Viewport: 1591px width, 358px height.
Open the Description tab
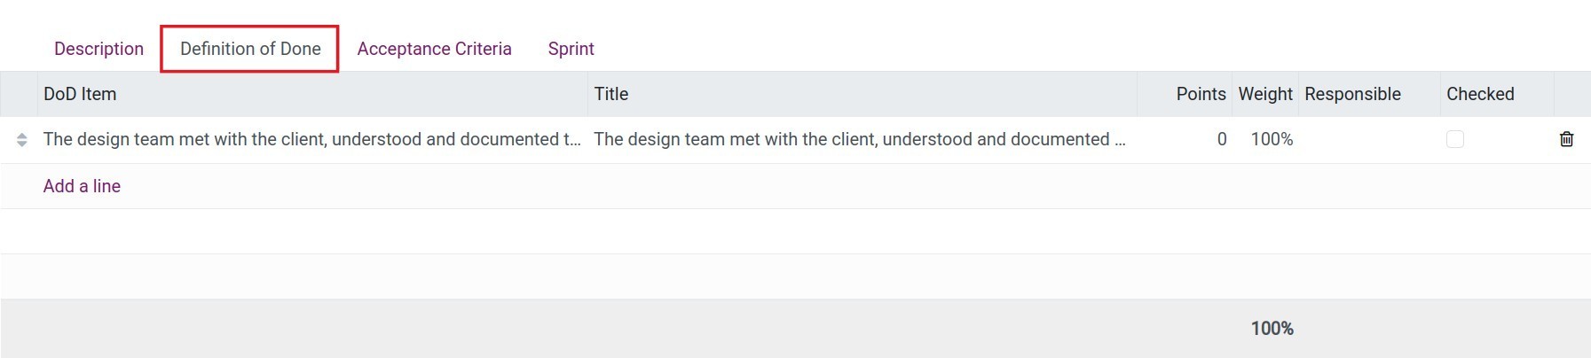98,49
